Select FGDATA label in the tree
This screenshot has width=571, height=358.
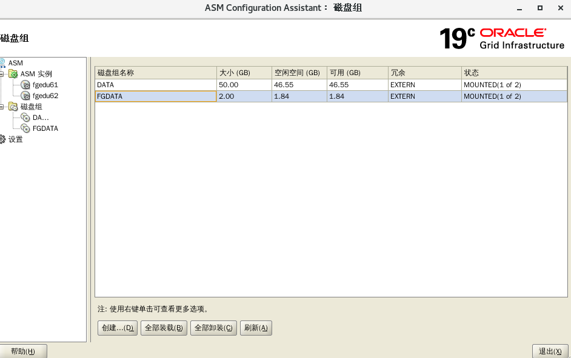click(x=45, y=128)
